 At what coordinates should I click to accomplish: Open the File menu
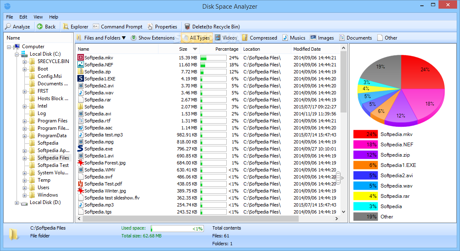tap(10, 17)
